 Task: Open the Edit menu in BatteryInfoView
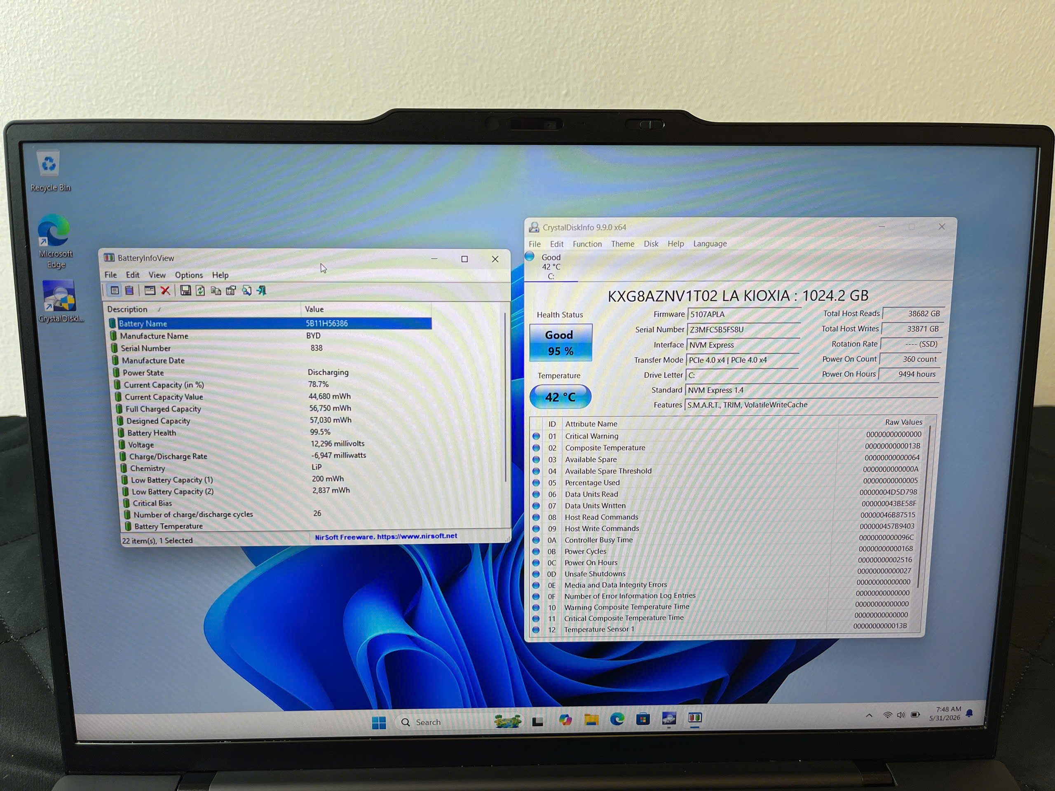[133, 275]
